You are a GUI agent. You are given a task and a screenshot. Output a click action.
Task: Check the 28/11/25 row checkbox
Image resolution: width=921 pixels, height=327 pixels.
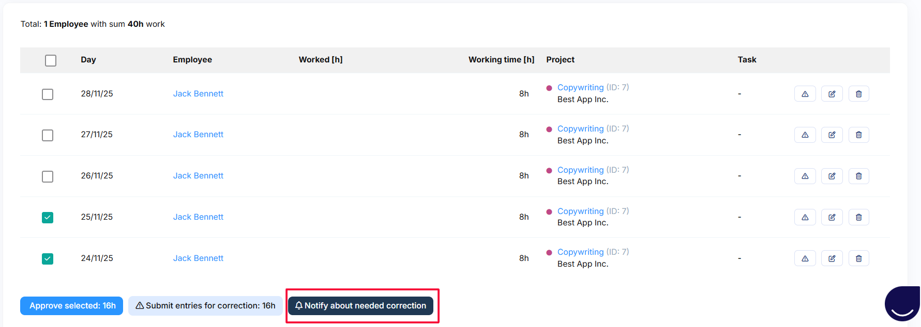[x=48, y=94]
